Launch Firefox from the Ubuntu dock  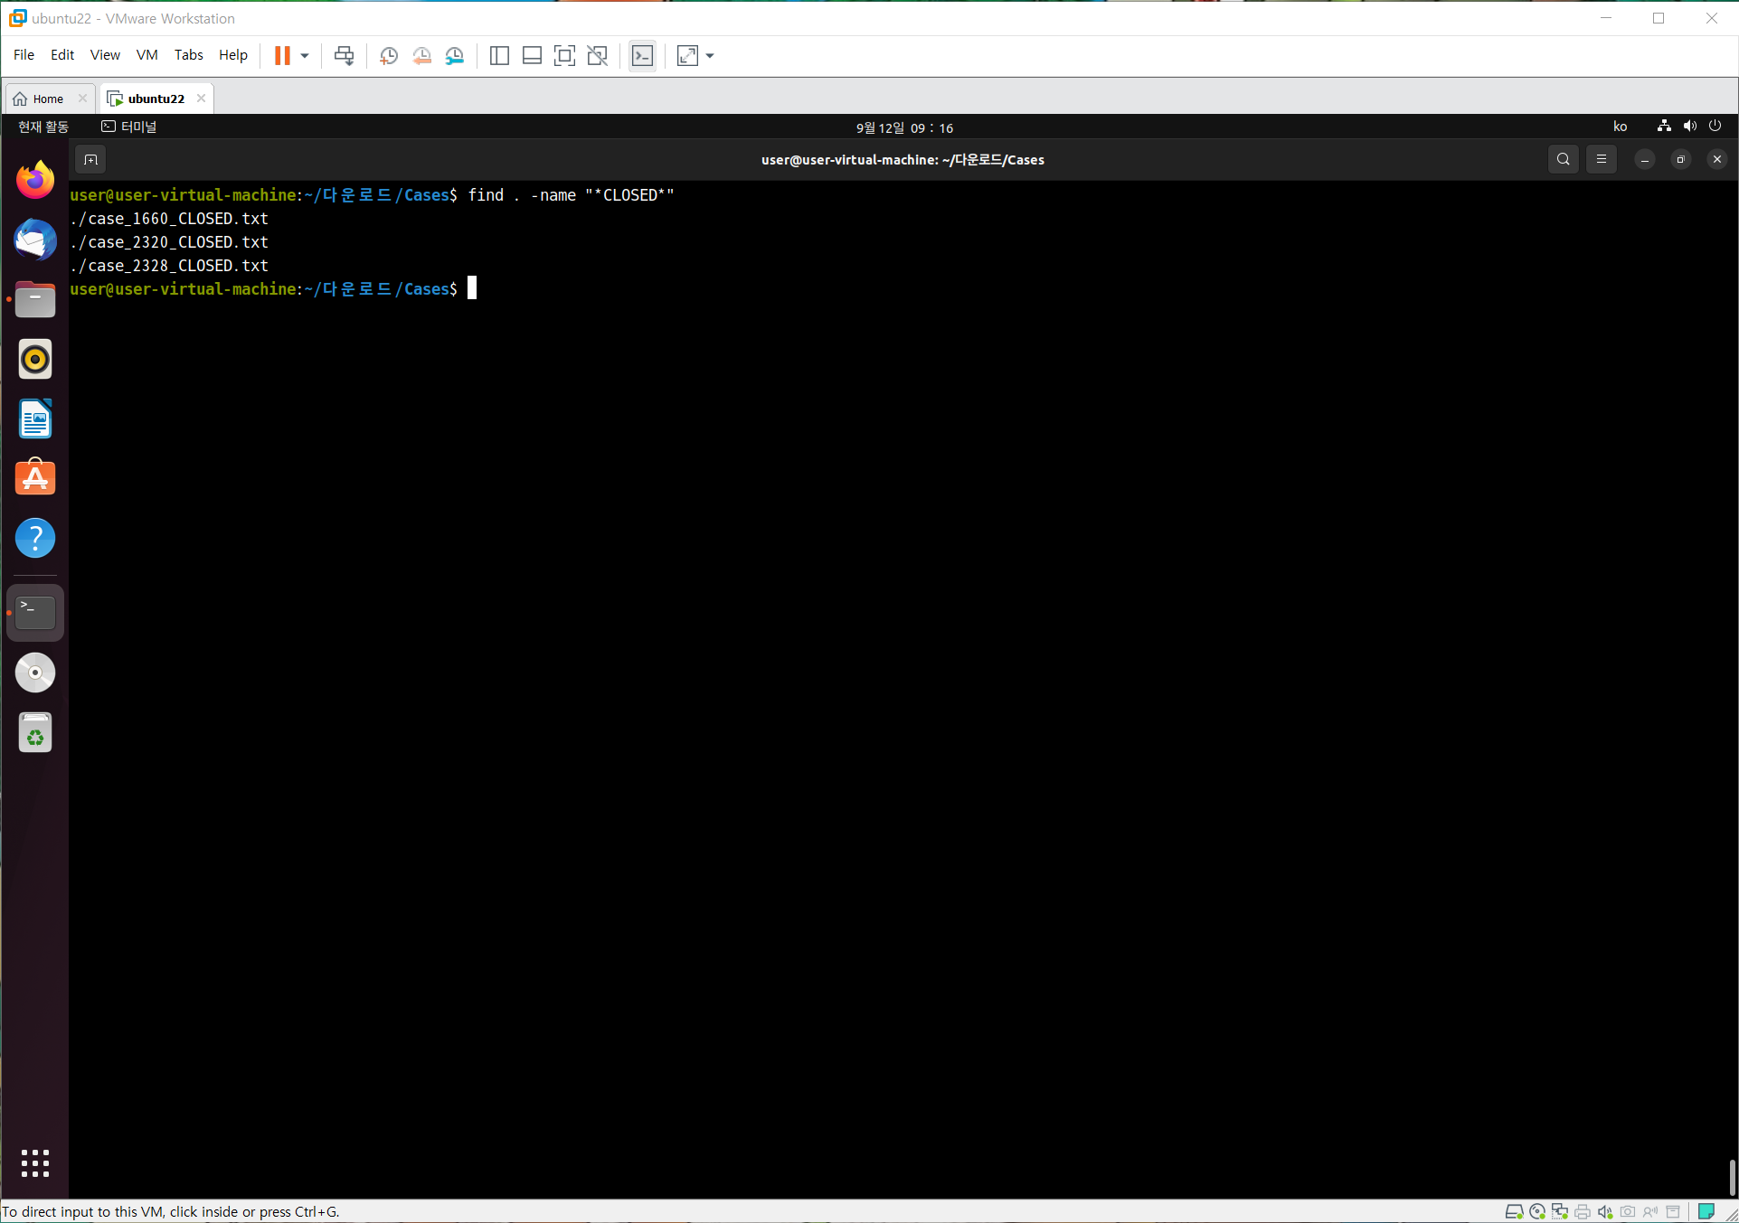click(x=35, y=180)
